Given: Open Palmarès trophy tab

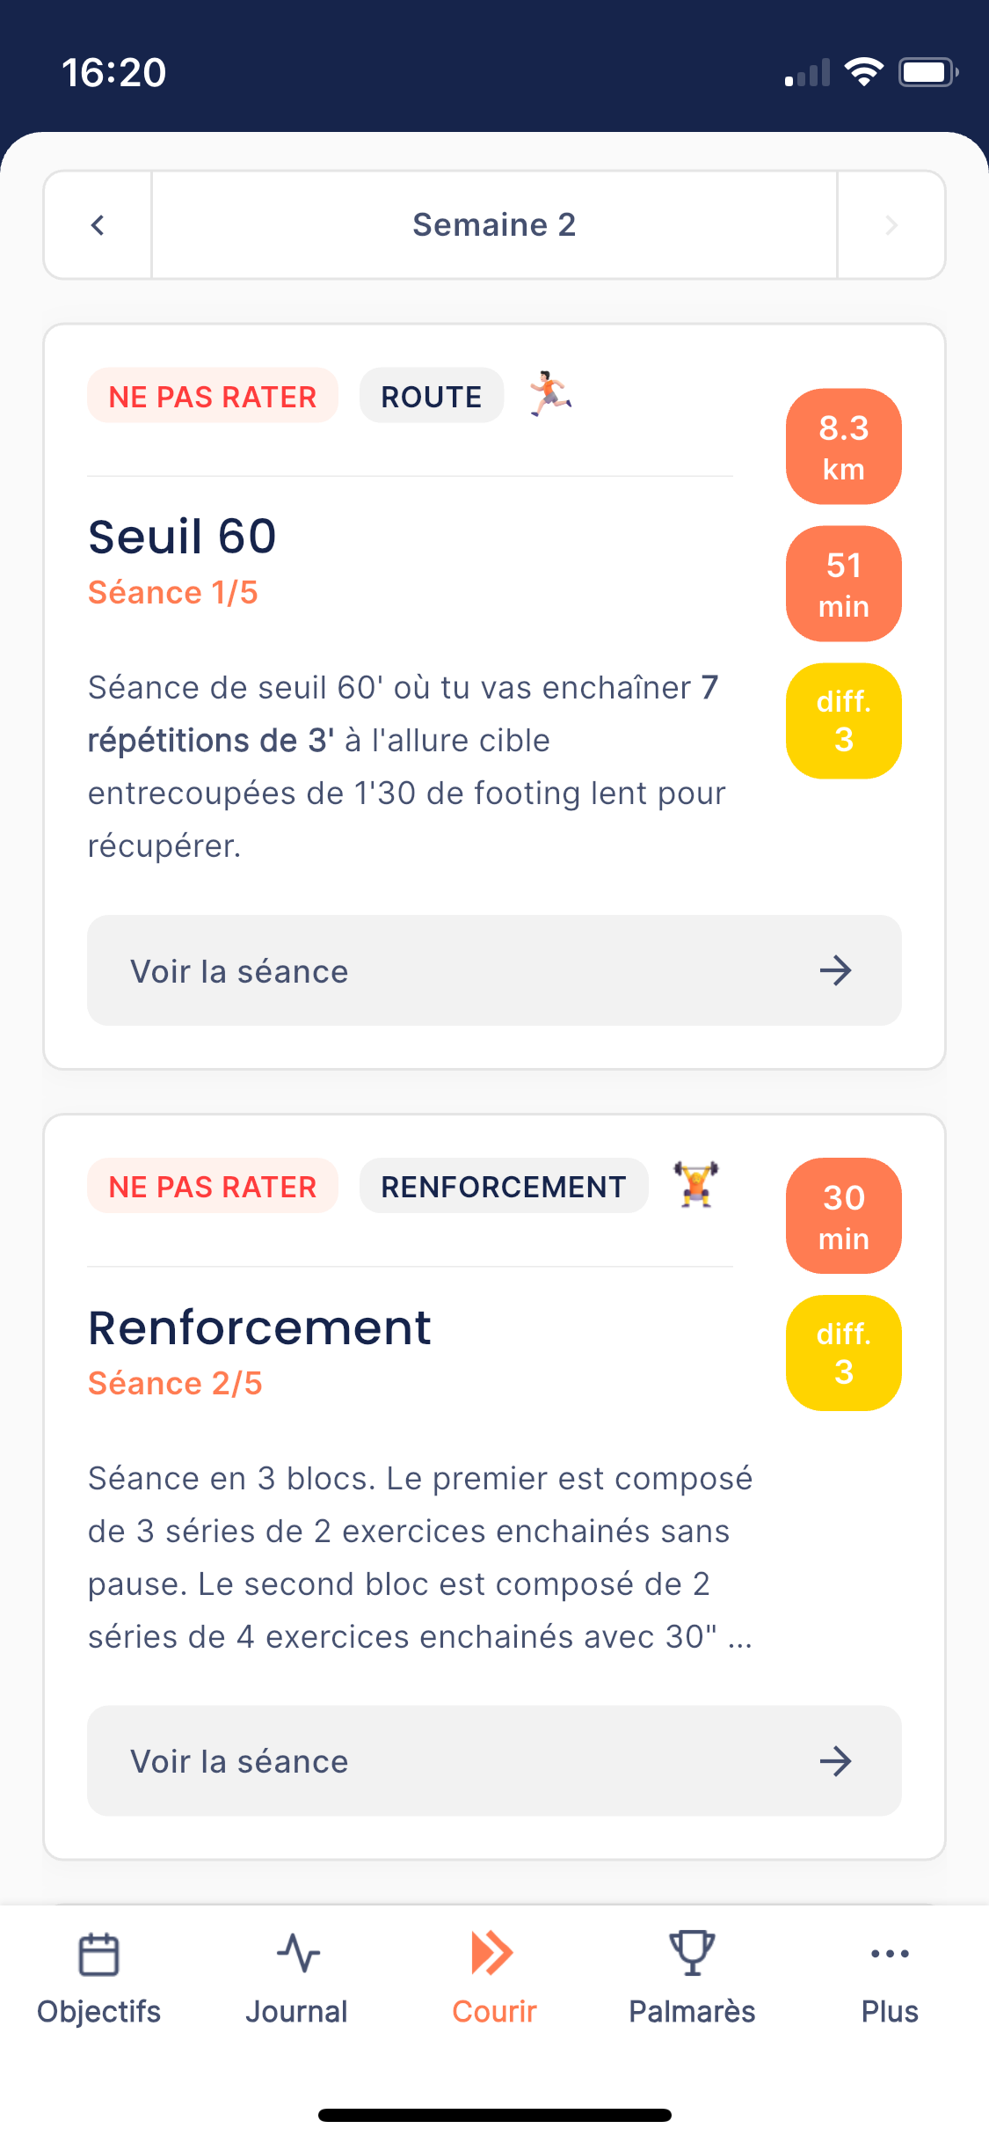Looking at the screenshot, I should coord(692,1974).
